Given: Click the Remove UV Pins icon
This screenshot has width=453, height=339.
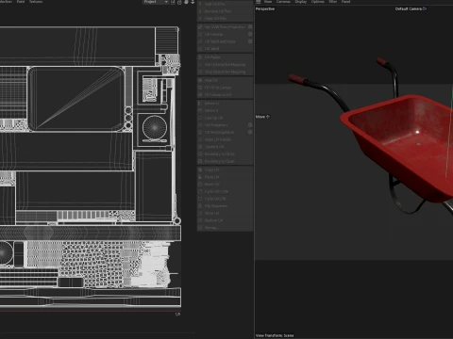Looking at the screenshot, I should 200,11.
